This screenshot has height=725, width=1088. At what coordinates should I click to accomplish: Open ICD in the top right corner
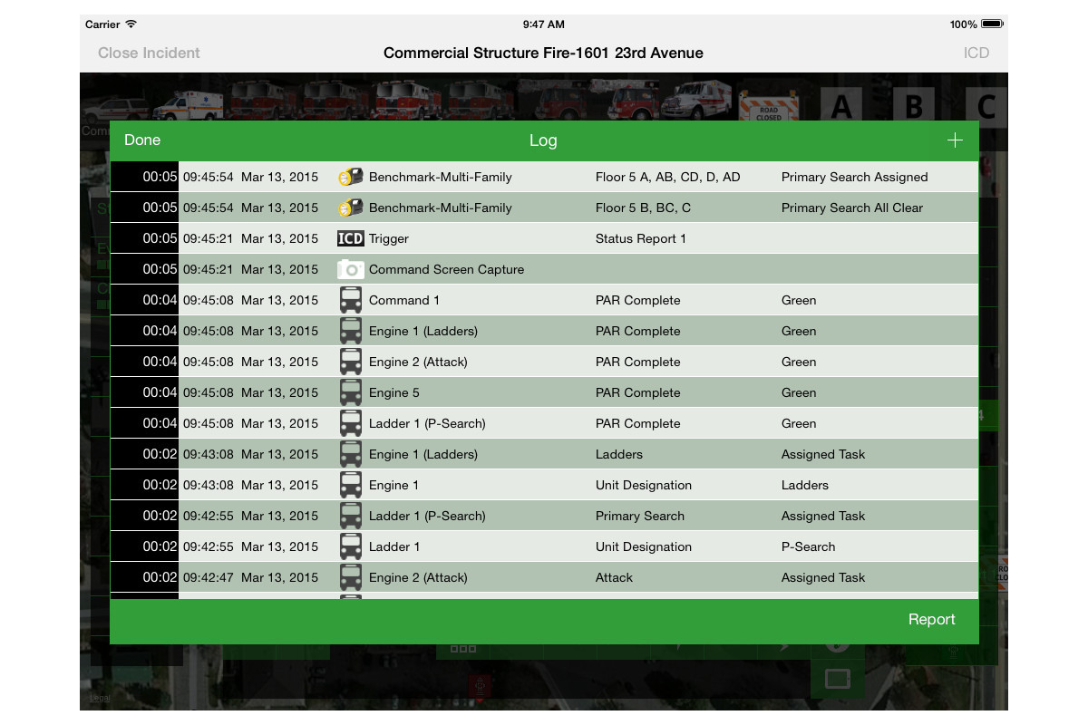(976, 53)
